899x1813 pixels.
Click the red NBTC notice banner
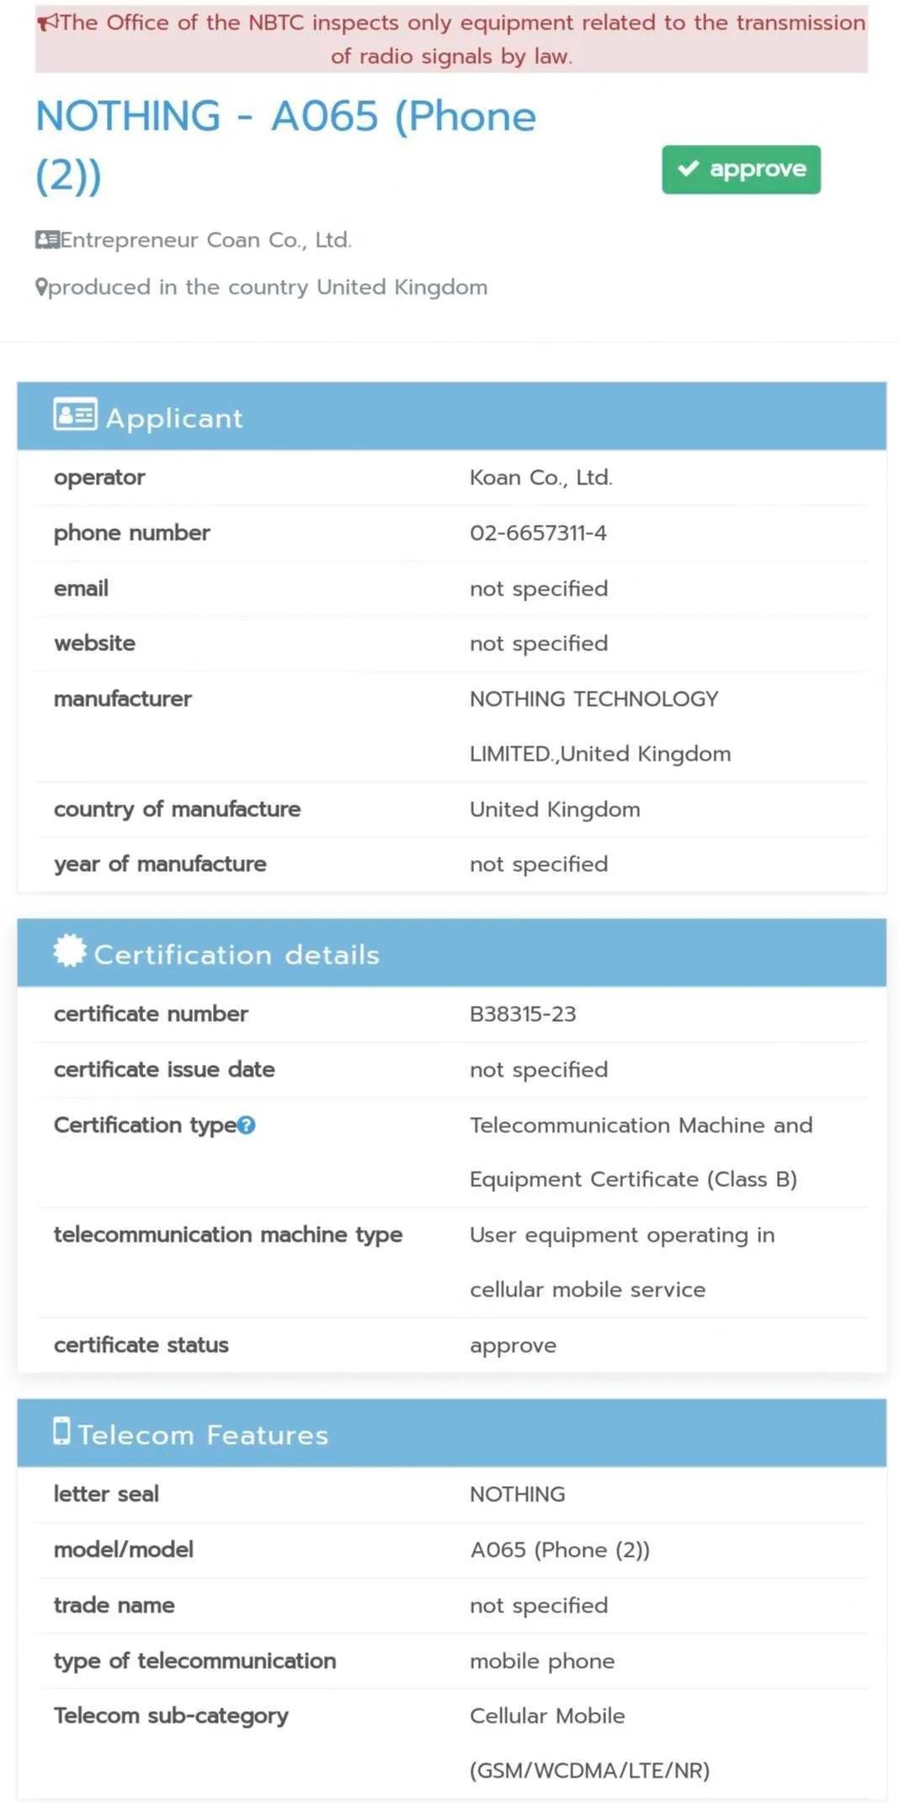(x=451, y=39)
